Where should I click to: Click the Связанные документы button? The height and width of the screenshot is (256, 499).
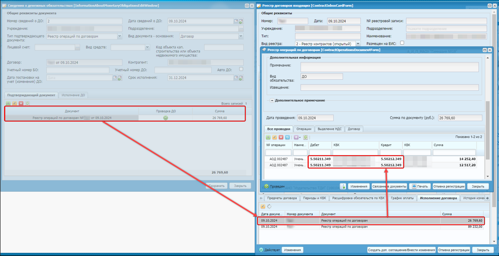tap(389, 186)
